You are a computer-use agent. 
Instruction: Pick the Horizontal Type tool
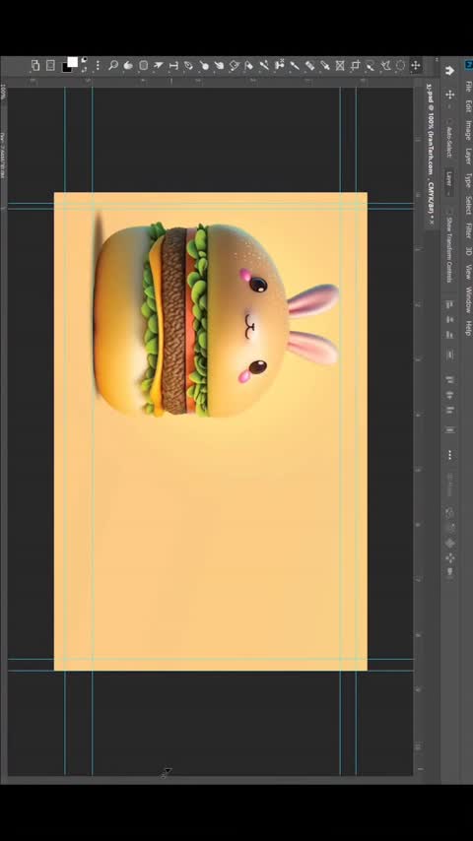pos(173,65)
